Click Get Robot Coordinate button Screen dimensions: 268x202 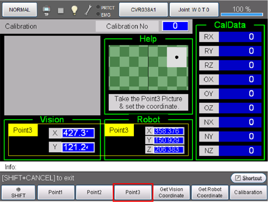(210, 192)
